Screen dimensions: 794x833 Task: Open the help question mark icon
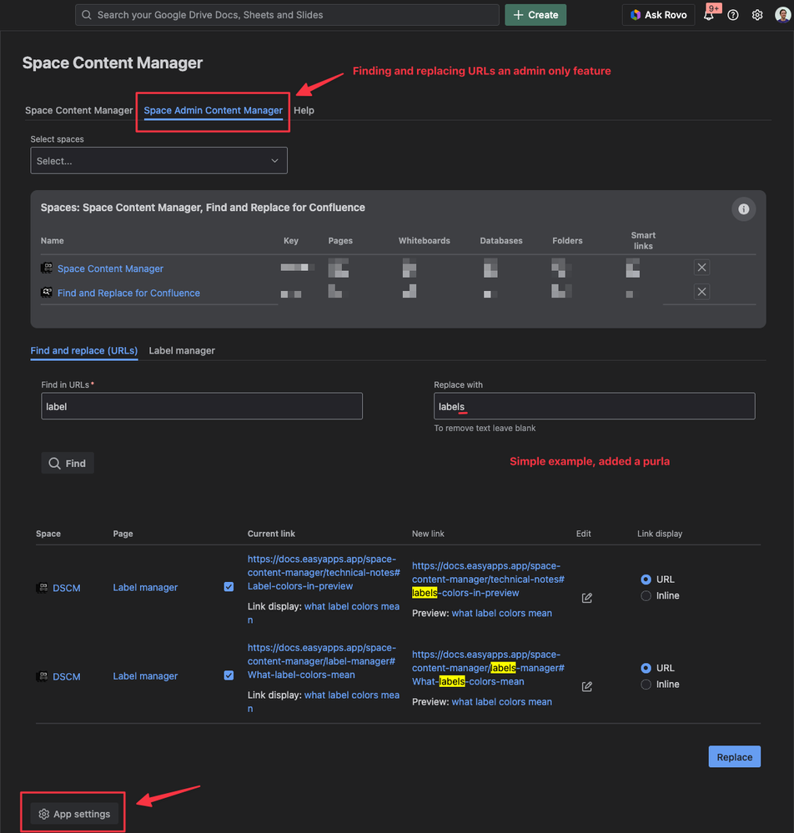pos(733,15)
